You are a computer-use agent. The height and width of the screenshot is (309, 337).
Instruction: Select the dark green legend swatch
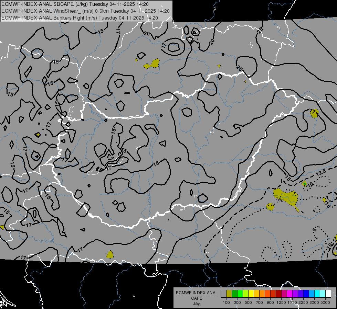235,294
